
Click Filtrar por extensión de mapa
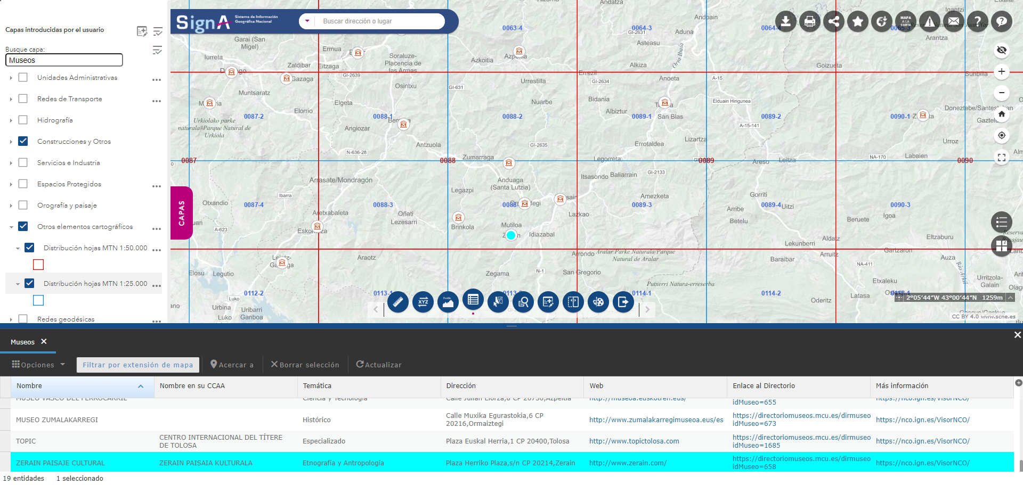[137, 365]
